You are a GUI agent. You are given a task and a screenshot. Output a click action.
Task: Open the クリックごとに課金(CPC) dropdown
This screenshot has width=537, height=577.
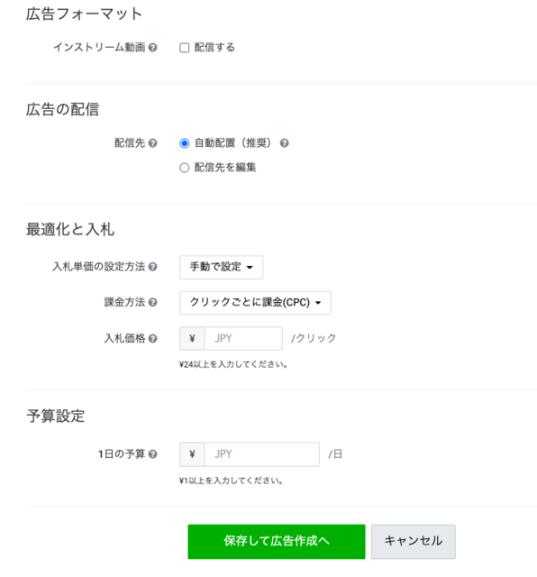[x=255, y=303]
